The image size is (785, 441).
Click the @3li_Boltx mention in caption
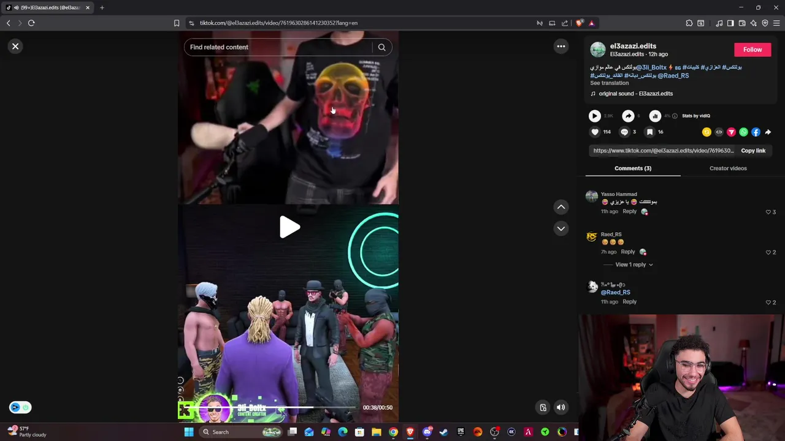[x=651, y=67]
